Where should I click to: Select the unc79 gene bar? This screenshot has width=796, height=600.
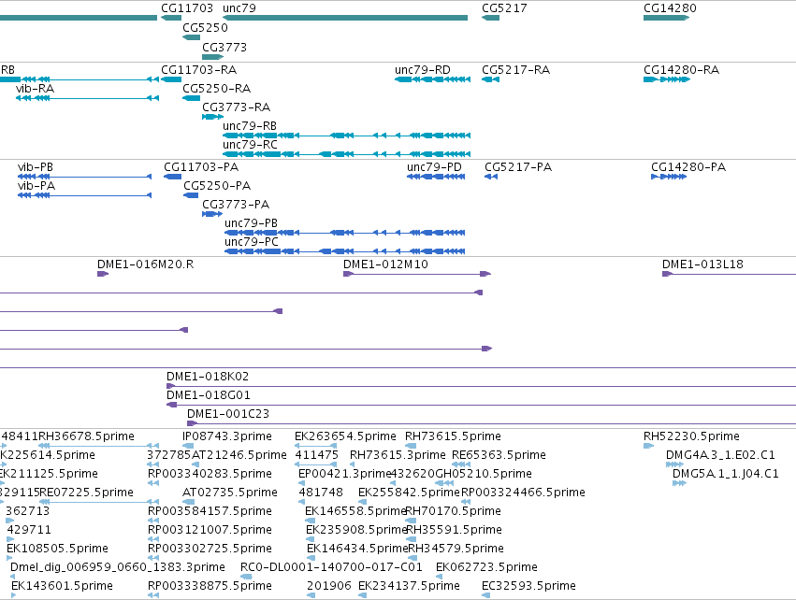[345, 18]
